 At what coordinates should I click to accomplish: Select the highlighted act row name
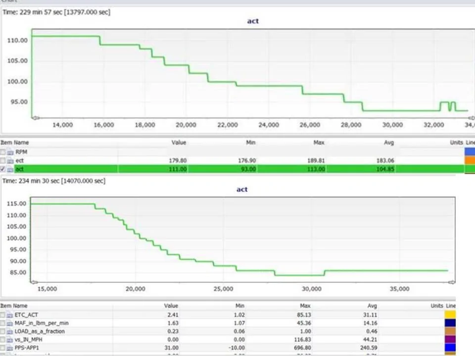coord(19,169)
